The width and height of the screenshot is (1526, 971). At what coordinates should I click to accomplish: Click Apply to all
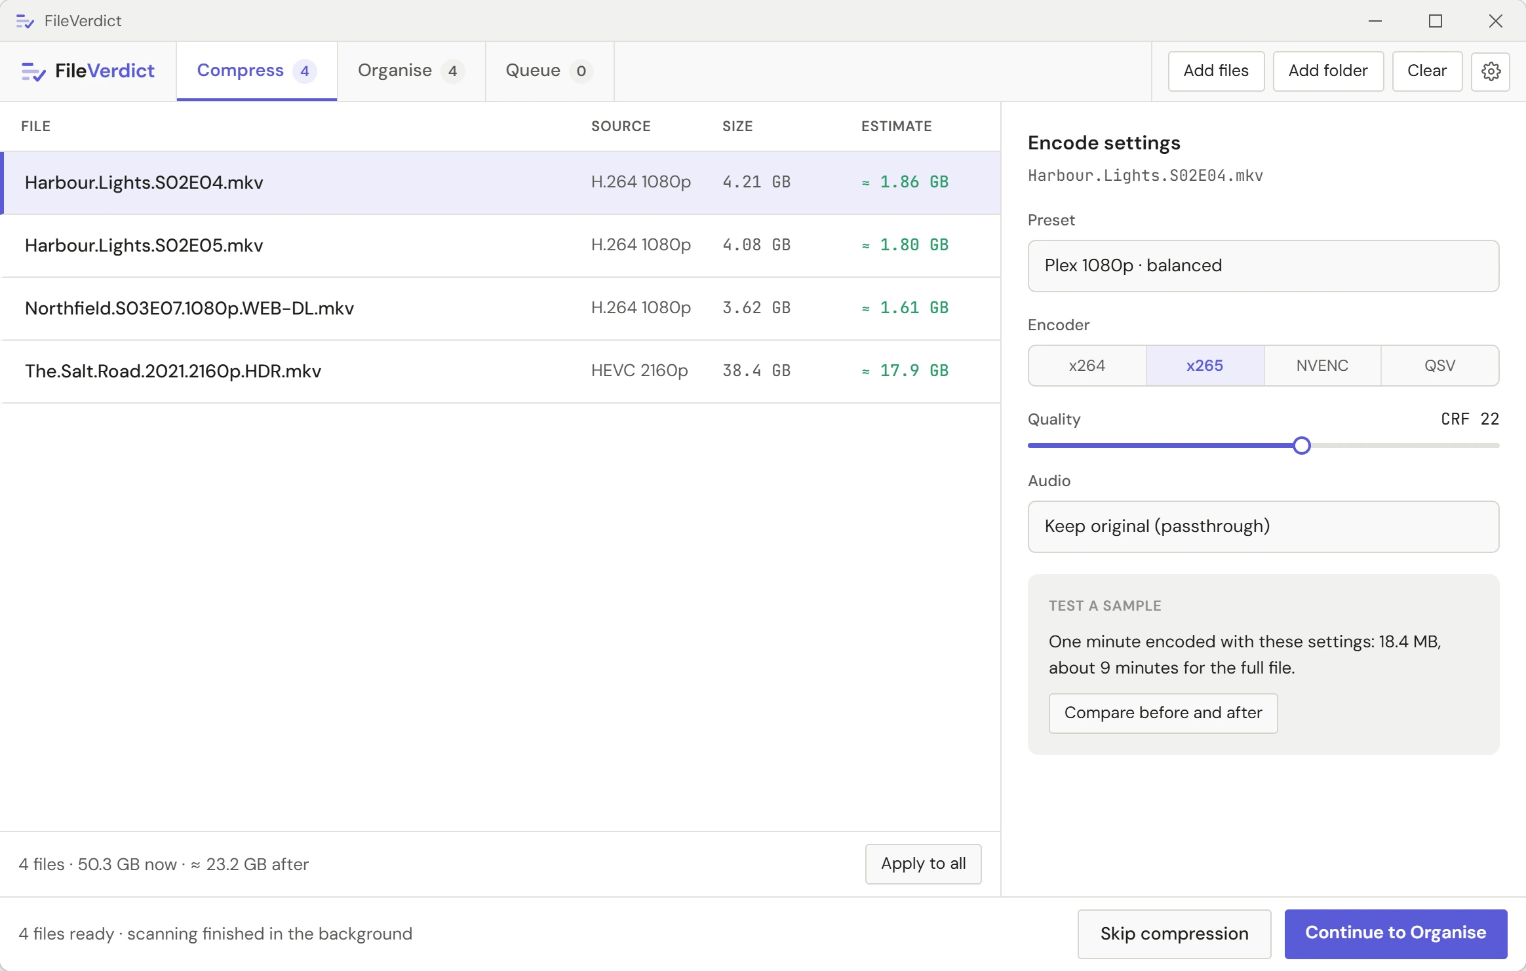coord(923,864)
